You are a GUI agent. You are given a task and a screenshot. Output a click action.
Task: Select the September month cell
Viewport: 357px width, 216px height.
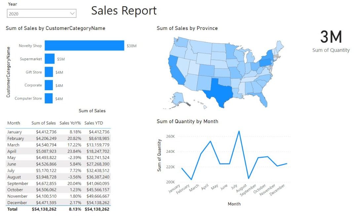[x=18, y=183]
